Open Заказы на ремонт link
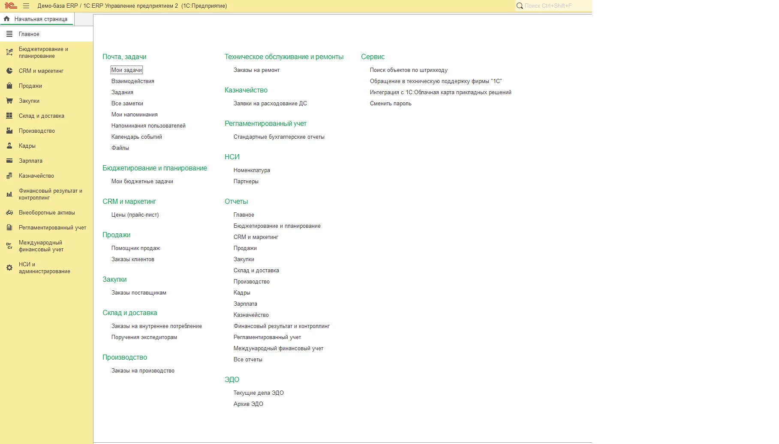779x444 pixels. [x=256, y=70]
